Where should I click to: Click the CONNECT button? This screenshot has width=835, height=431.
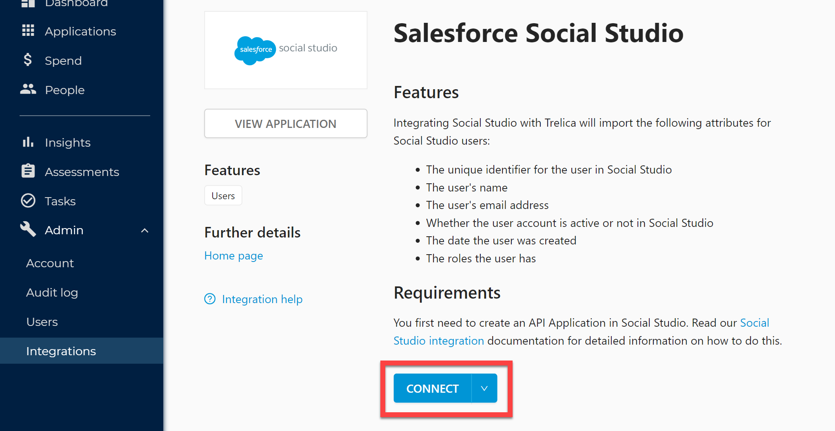433,388
